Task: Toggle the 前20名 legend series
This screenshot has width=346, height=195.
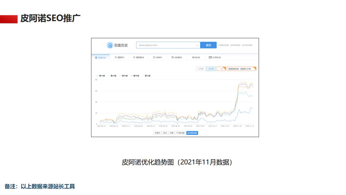Action: click(x=112, y=76)
